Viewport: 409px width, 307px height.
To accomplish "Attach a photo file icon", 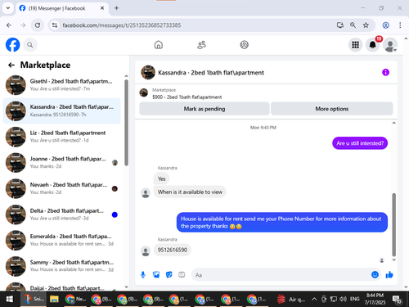I will tap(156, 275).
